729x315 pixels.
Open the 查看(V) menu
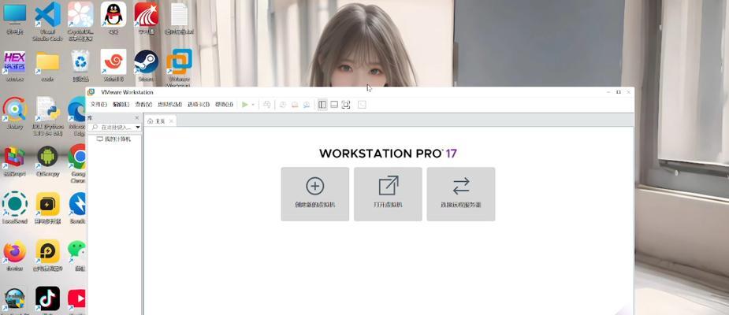pyautogui.click(x=143, y=105)
